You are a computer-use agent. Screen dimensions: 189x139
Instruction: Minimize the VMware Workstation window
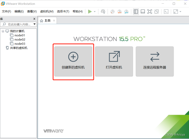(x=163, y=4)
